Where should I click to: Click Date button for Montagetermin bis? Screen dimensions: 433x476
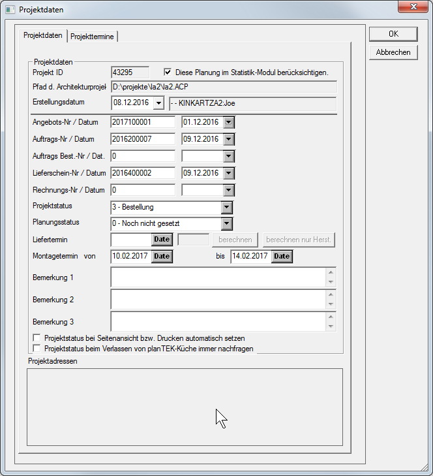281,256
